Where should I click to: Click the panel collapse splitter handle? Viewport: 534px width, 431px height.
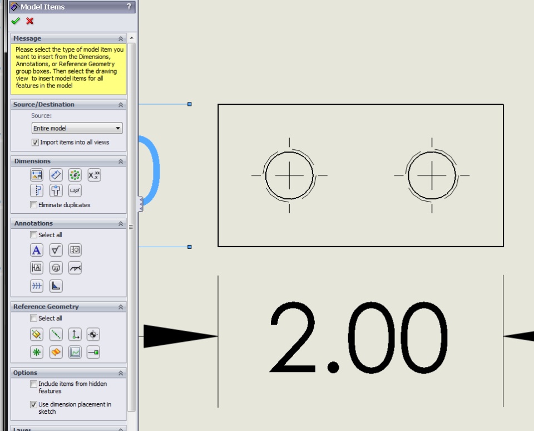tap(140, 204)
